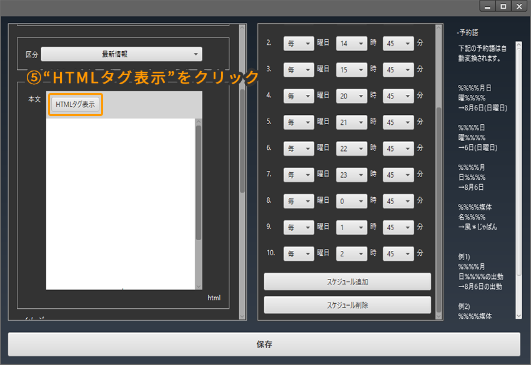
Task: Open the weekday dropdown in schedule row 8
Action: pos(299,201)
